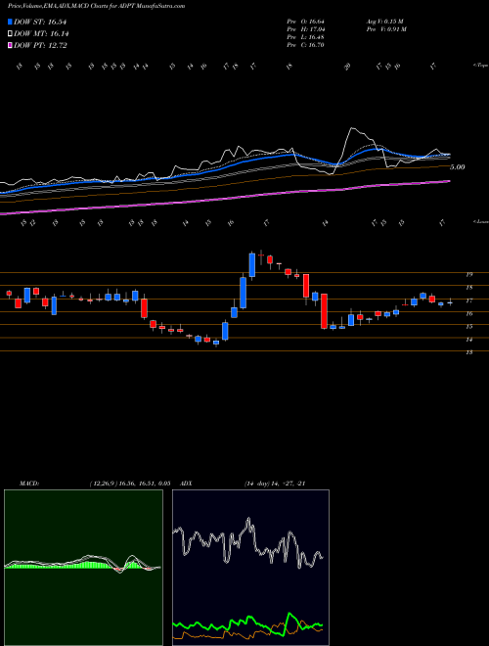Screen dimensions: 489x646
Task: Click the white DOW MT legend swatch
Action: point(11,34)
